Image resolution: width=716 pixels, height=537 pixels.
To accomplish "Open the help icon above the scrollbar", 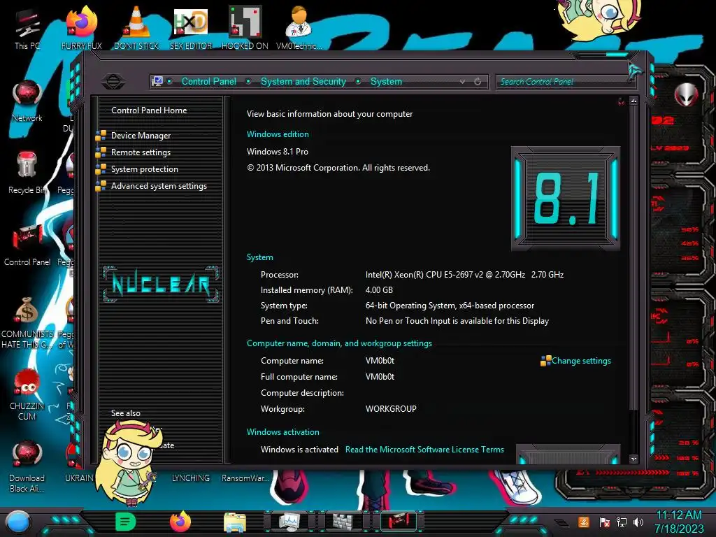I will point(621,101).
